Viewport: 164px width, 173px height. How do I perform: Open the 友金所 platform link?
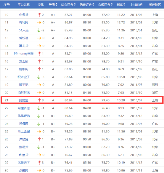pos(24,61)
